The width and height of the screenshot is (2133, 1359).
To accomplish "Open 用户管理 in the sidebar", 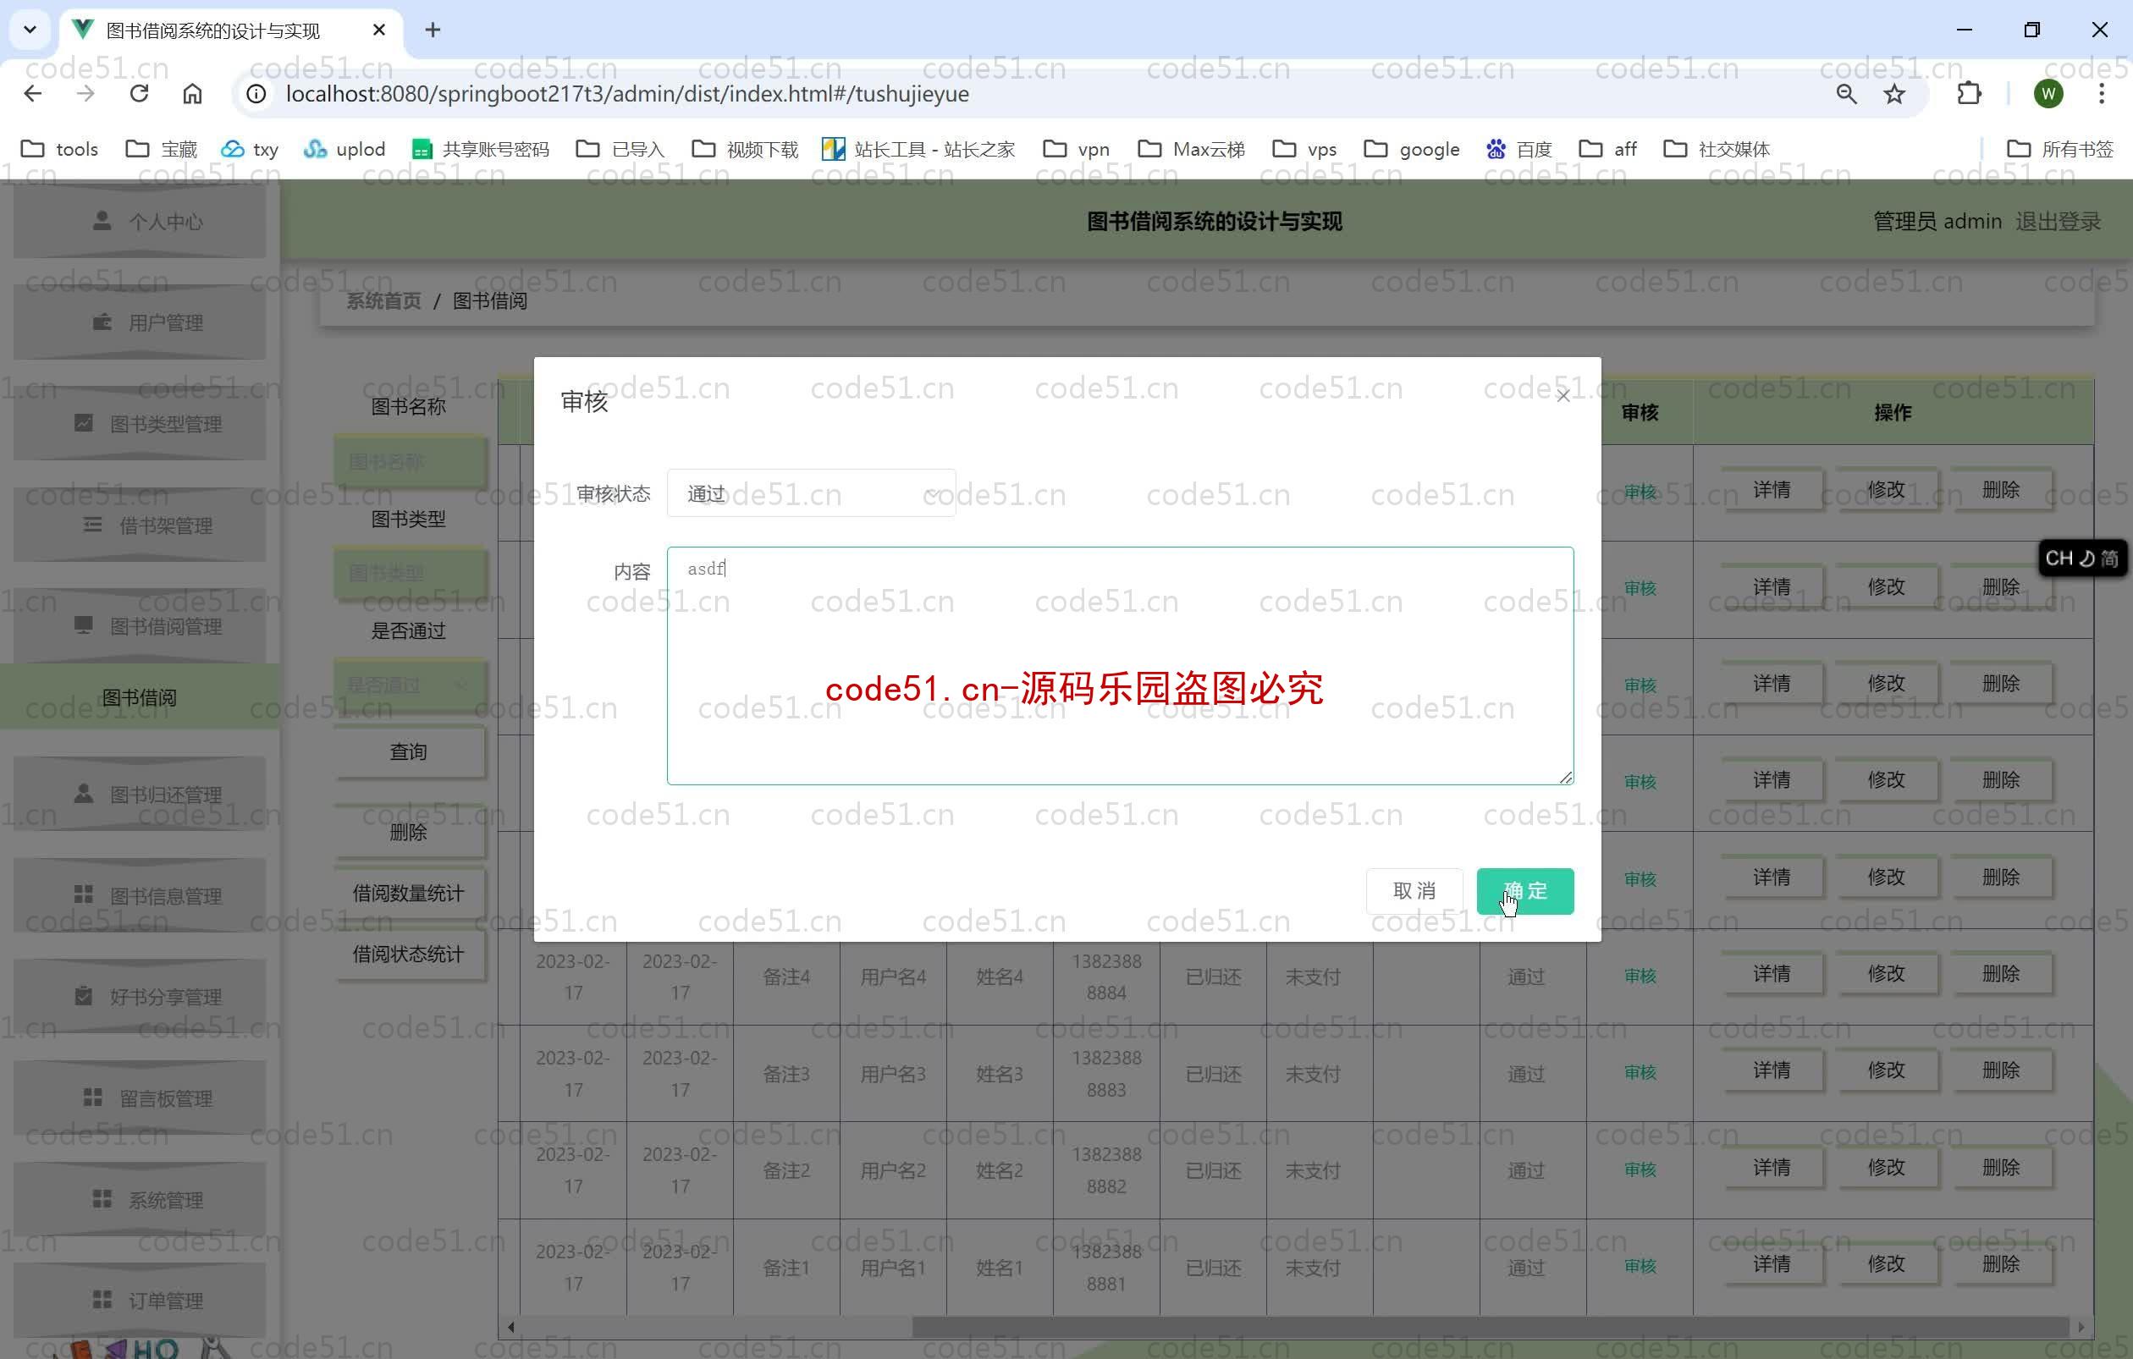I will (139, 322).
